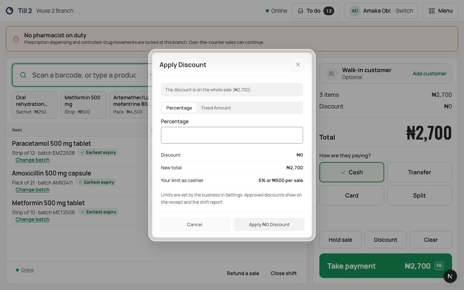Click the Earliest expiry badge for Amoxicillin

pyautogui.click(x=96, y=182)
